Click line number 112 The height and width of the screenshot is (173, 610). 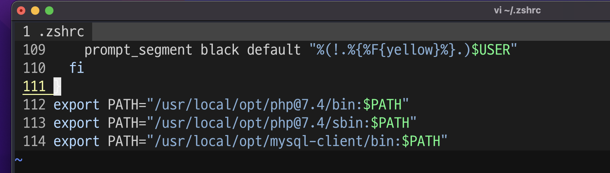[34, 105]
